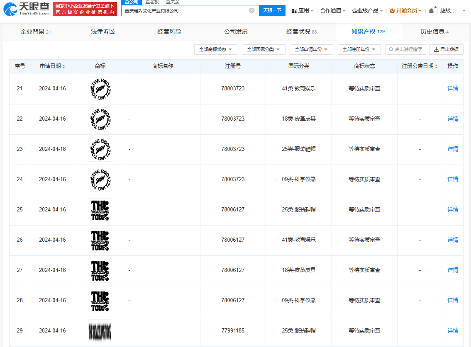Click the export download icon
This screenshot has height=347, width=471.
point(437,49)
